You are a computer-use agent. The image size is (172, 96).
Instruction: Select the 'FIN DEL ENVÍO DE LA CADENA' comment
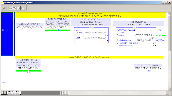pyautogui.click(x=89, y=57)
